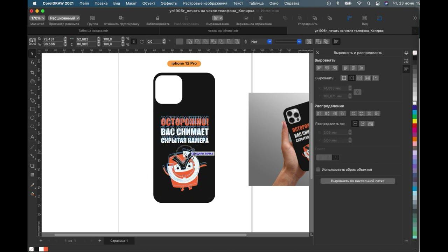The height and width of the screenshot is (252, 448).
Task: Click 'Выровнять по пиксельной сетке' button
Action: click(x=357, y=181)
